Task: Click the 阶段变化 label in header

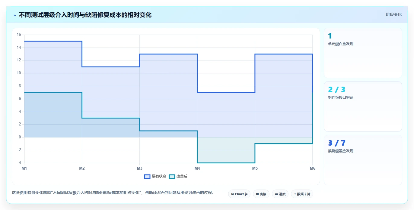Action: pyautogui.click(x=394, y=14)
